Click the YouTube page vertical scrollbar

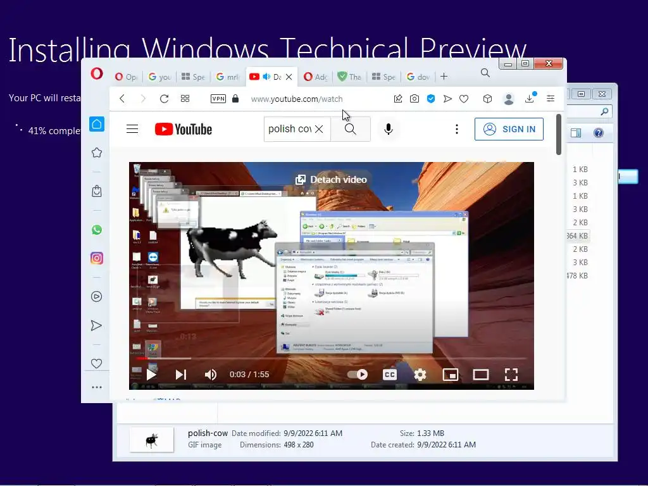[559, 135]
